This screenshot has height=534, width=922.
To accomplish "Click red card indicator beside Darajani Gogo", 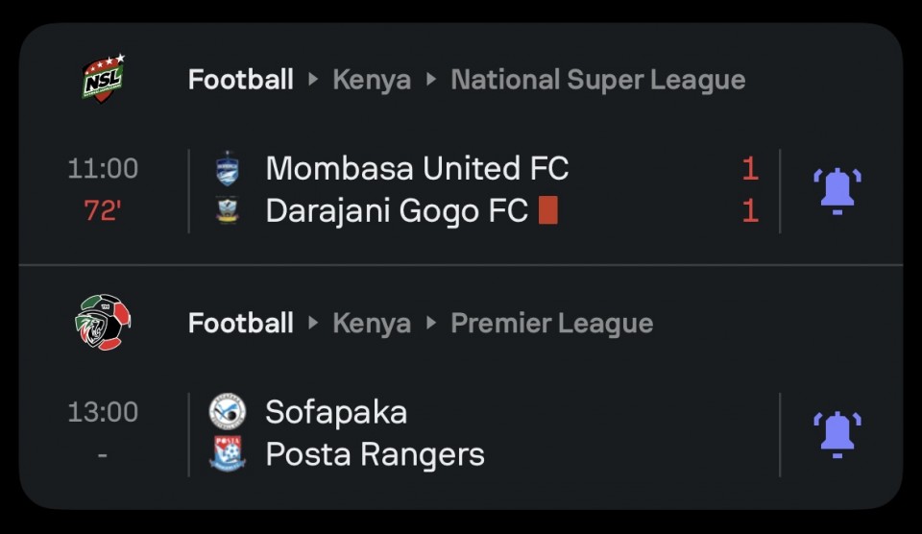I will (x=548, y=210).
